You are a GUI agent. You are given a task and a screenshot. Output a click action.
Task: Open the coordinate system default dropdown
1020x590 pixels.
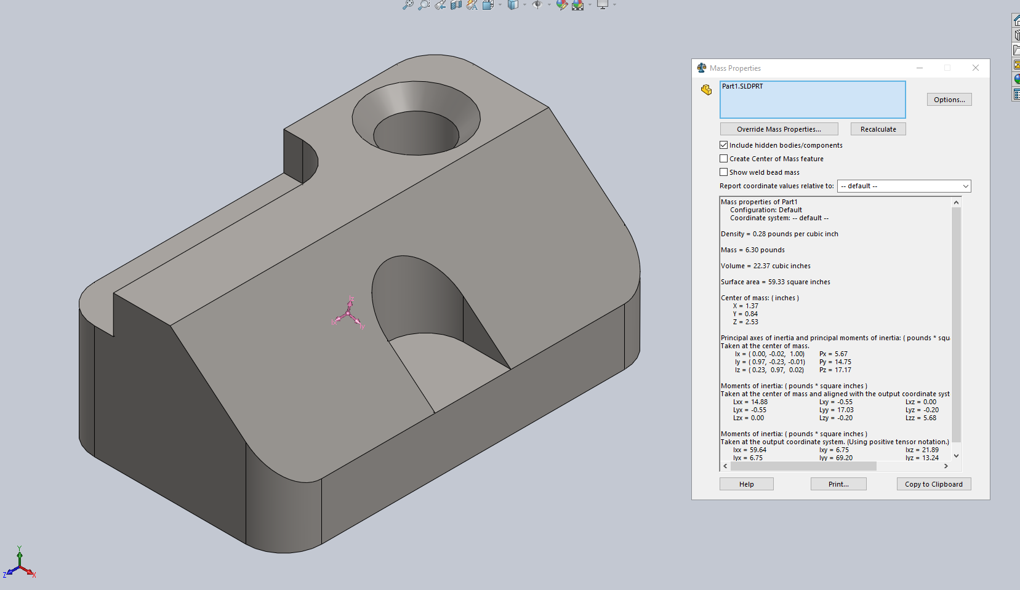click(904, 186)
